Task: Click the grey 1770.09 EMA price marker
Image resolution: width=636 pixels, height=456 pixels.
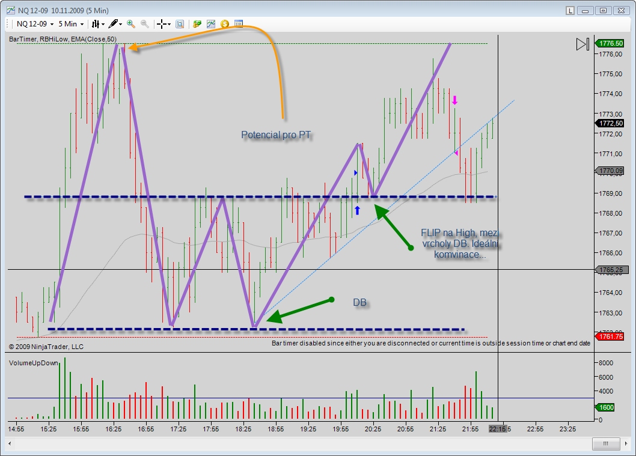Action: pos(610,171)
